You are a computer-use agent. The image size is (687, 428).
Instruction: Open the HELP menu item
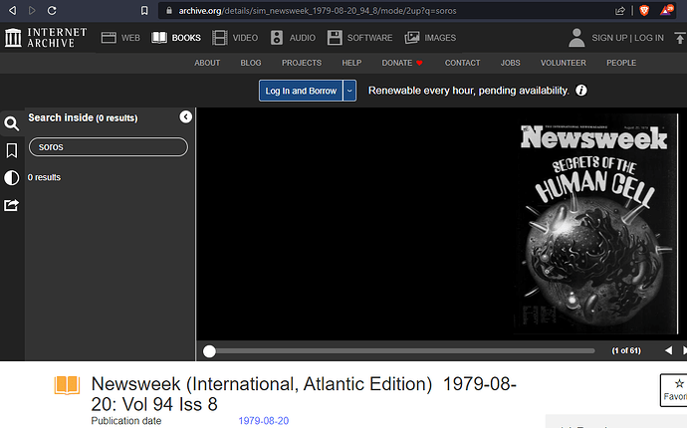click(x=351, y=63)
